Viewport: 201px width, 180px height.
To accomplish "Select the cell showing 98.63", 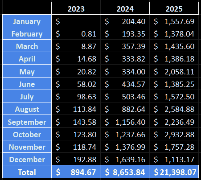I will 76,96.
